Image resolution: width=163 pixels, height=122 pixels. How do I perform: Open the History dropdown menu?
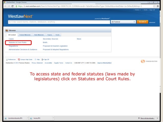[x=138, y=10]
